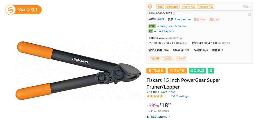Click the info icon beside List Price
Viewport: 256px width, 120px height.
coord(167,111)
